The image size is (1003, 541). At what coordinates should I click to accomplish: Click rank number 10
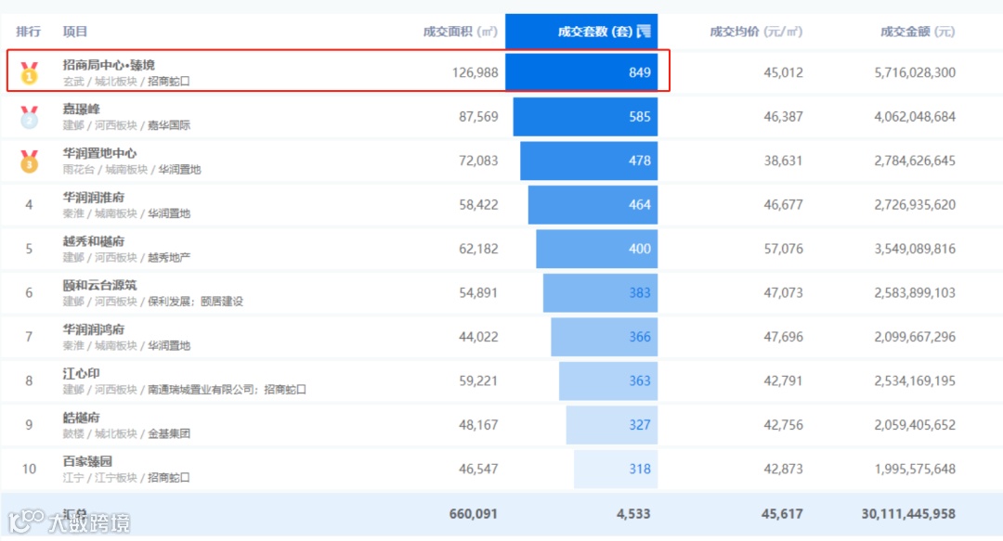[29, 470]
